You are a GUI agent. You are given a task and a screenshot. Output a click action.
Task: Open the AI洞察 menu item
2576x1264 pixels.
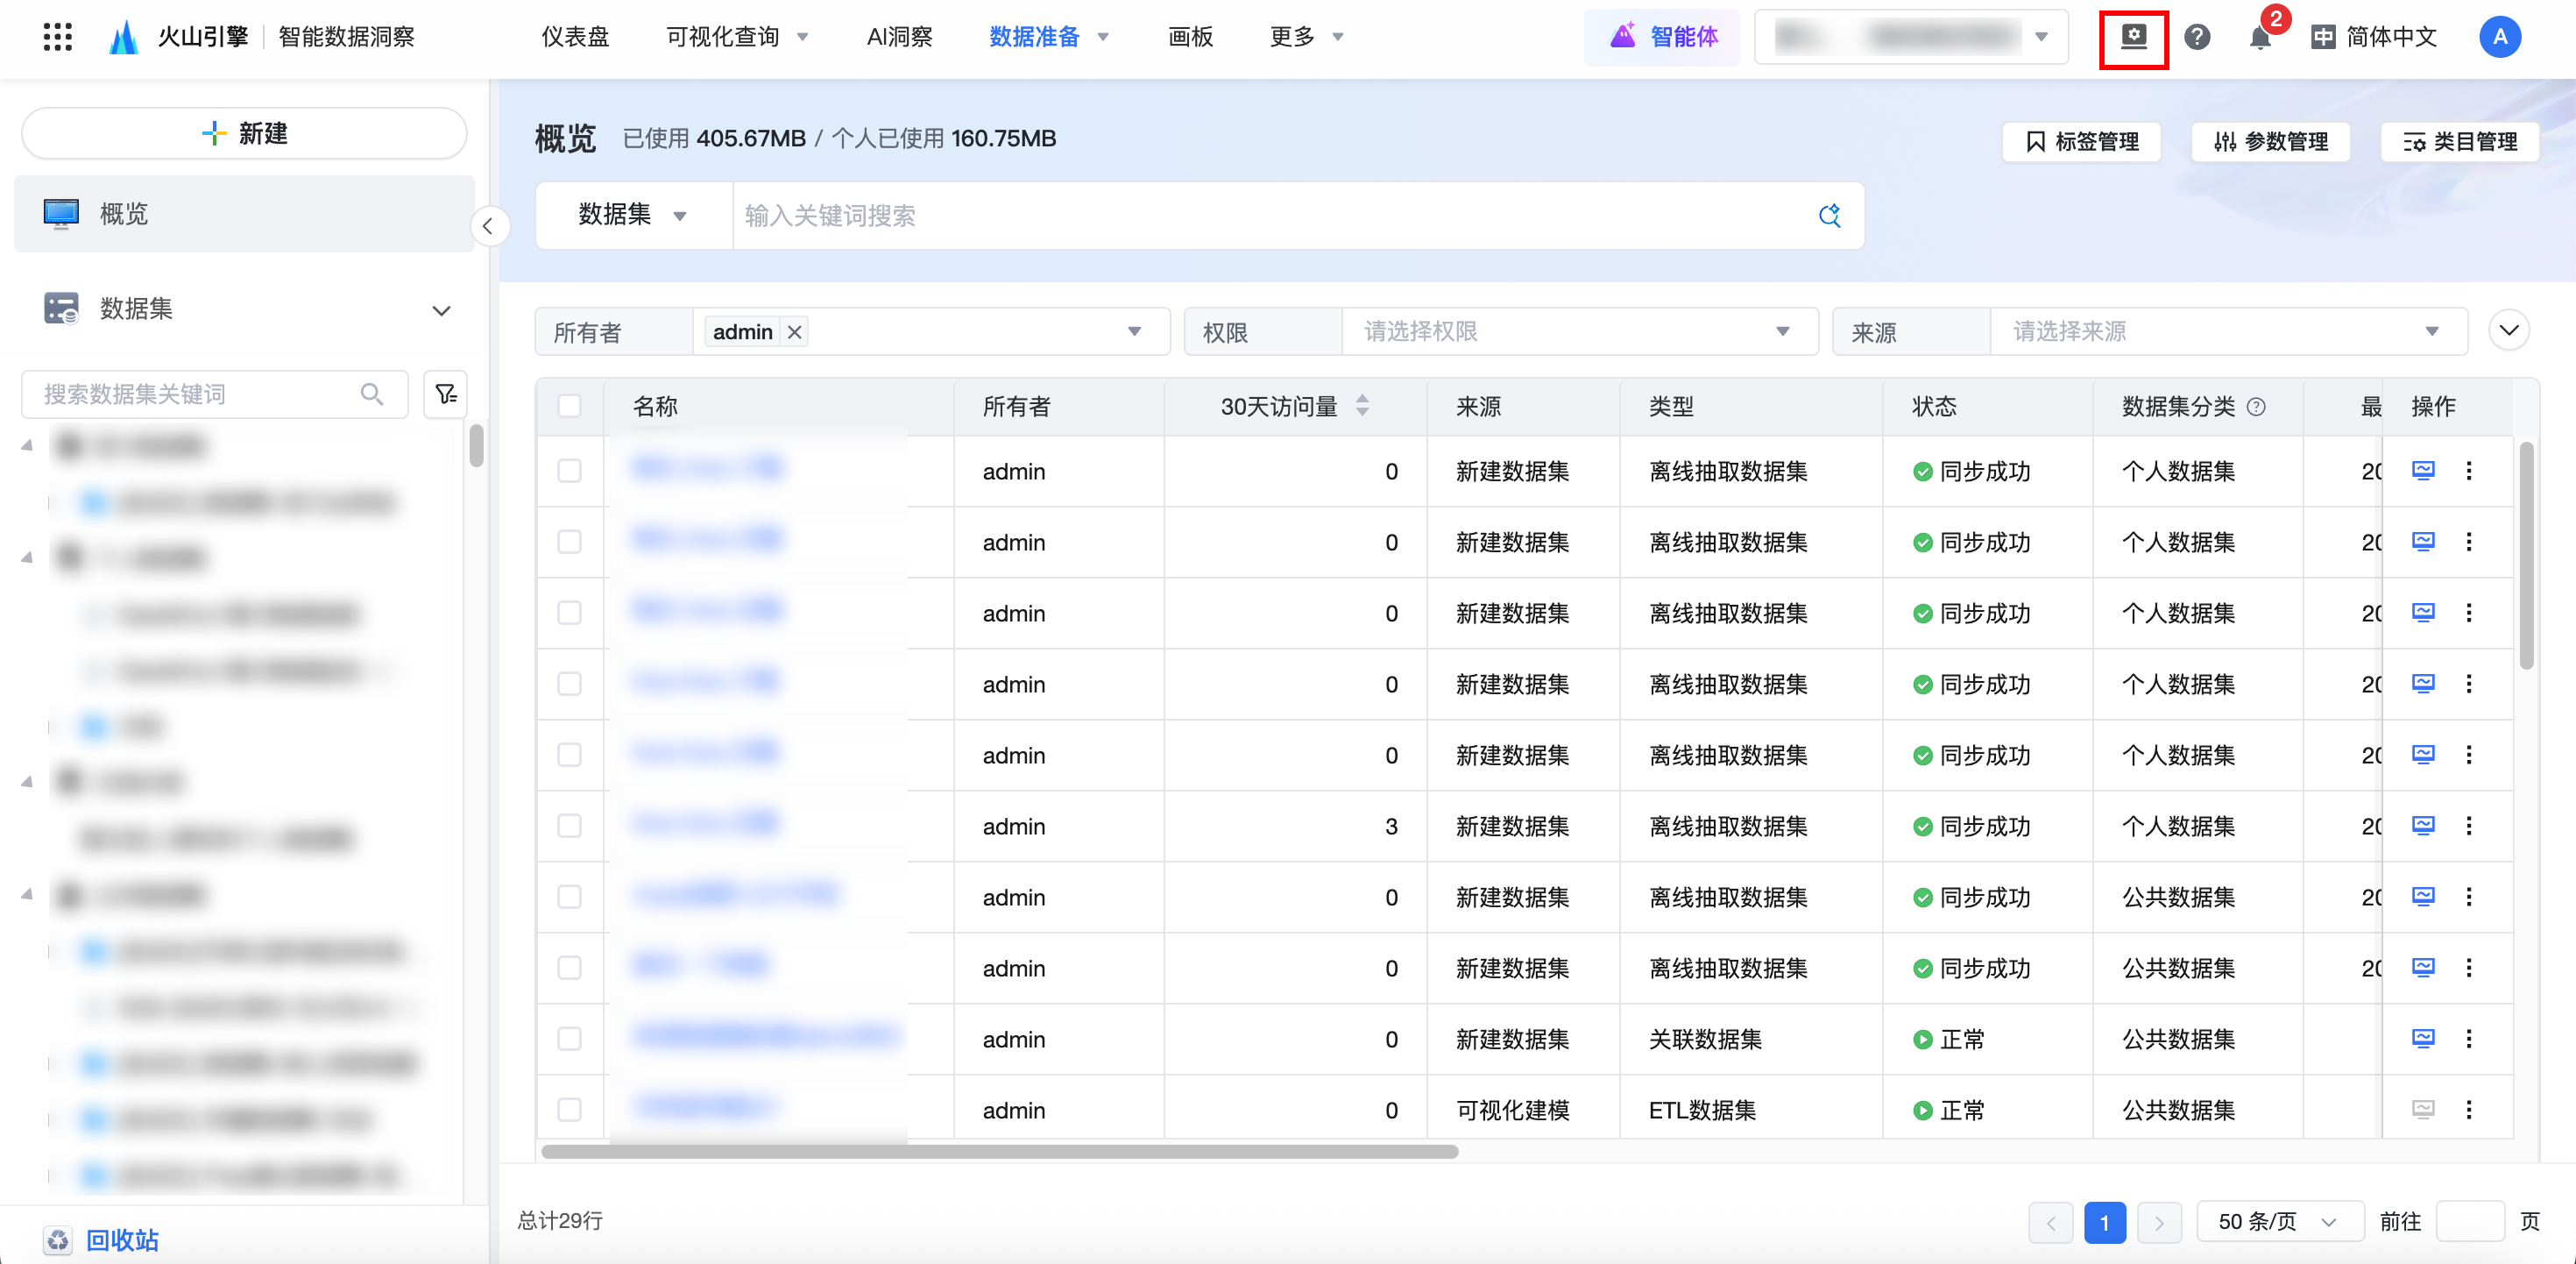[x=899, y=37]
